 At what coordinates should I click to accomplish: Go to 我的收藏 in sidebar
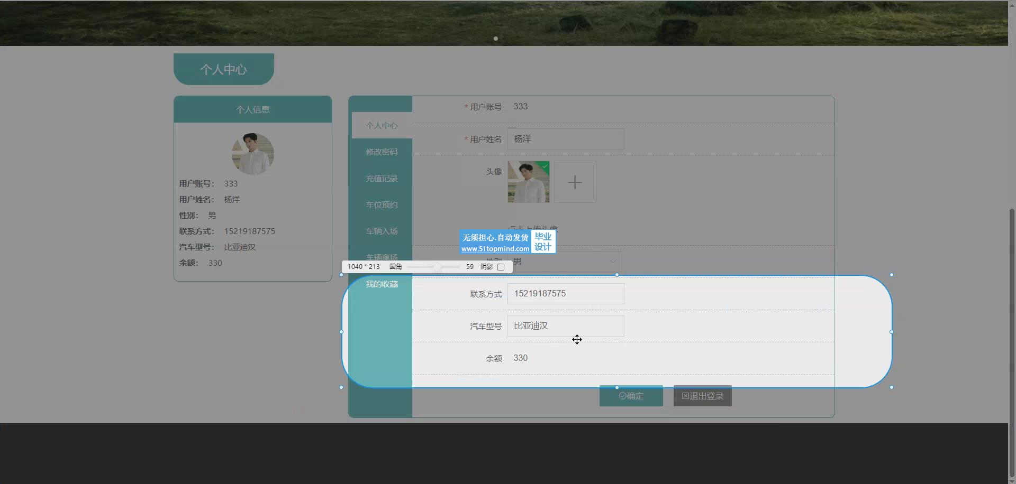click(382, 284)
